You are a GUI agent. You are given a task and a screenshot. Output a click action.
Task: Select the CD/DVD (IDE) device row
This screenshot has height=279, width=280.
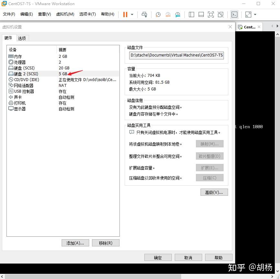[x=63, y=80]
